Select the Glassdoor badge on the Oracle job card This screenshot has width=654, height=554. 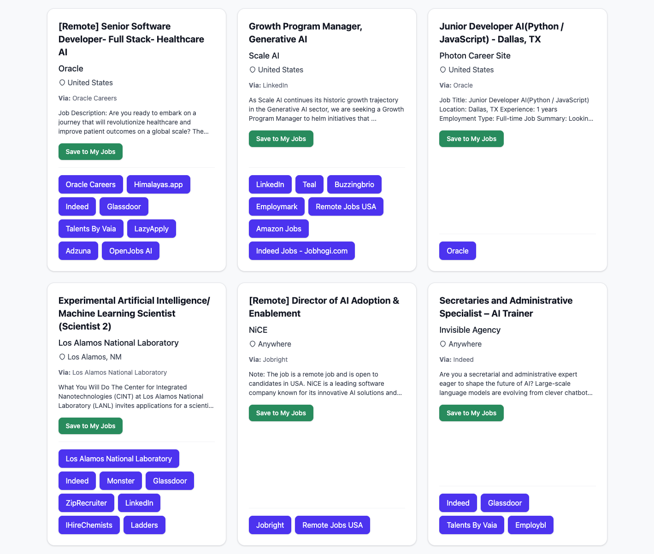pos(124,206)
